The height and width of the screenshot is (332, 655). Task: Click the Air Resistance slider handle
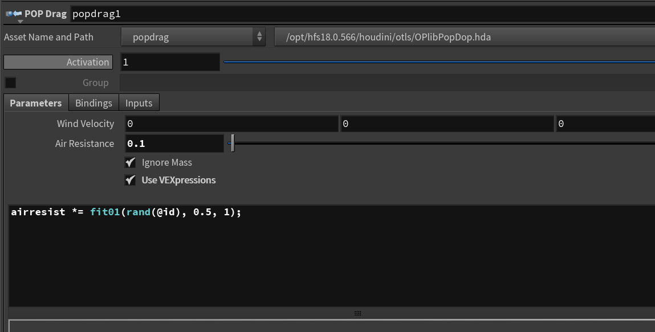tap(233, 144)
